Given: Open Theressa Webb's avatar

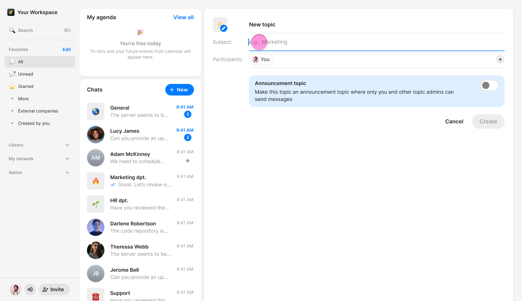Looking at the screenshot, I should click(x=96, y=250).
